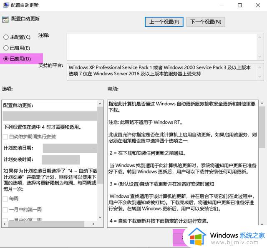Tick the 每周 checkbox
This screenshot has height=248, width=267.
[x=5, y=199]
